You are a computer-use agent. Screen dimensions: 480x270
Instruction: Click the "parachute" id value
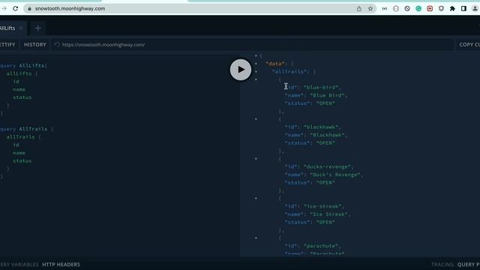pos(320,246)
